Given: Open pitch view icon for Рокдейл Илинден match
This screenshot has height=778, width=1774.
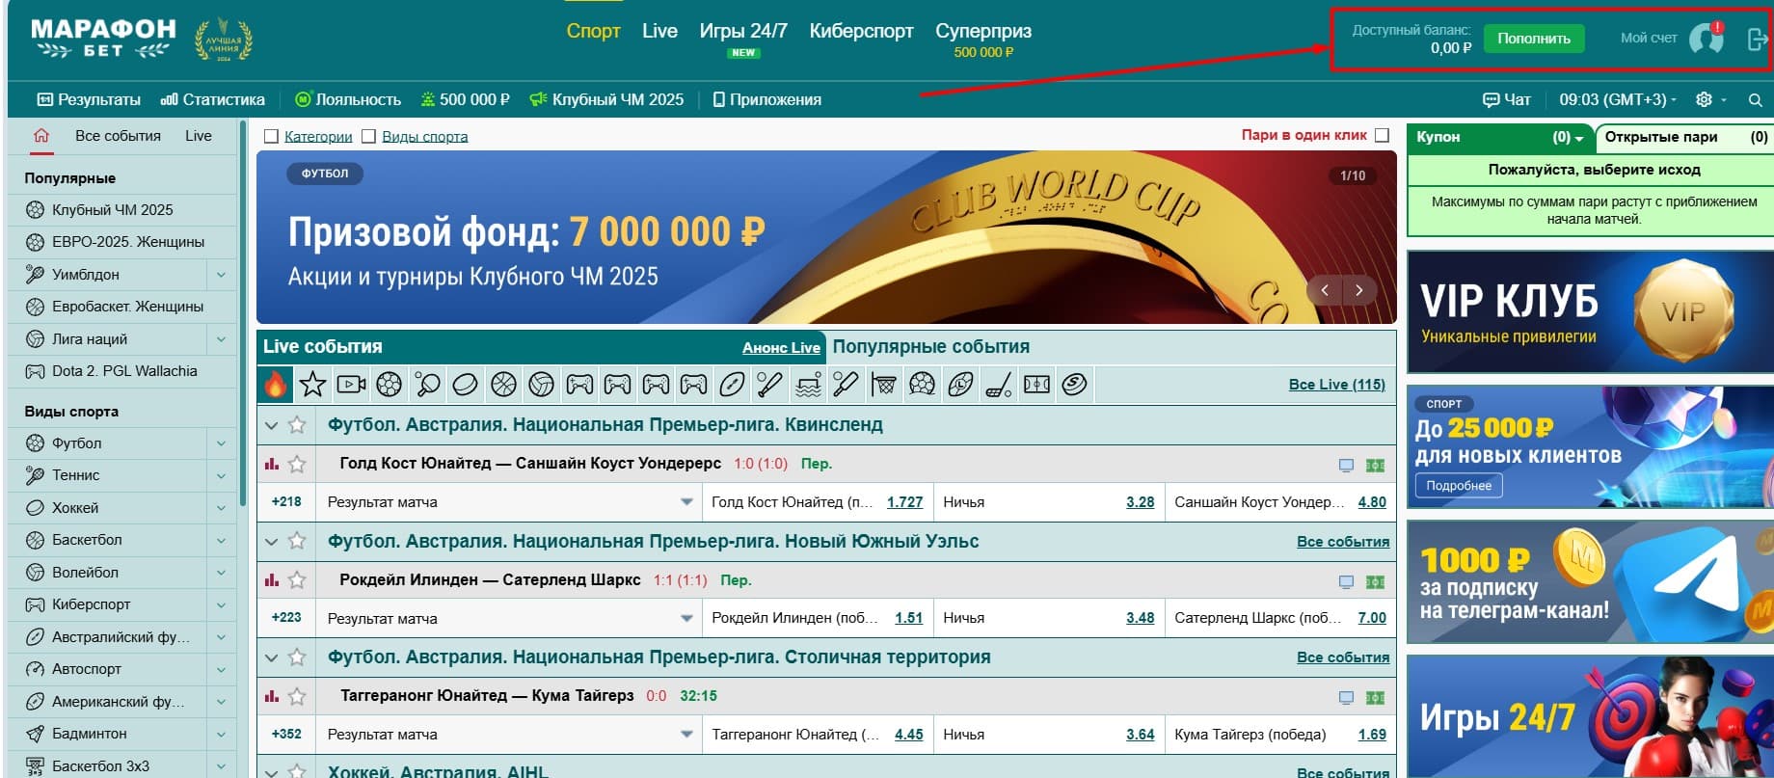Looking at the screenshot, I should [1375, 581].
